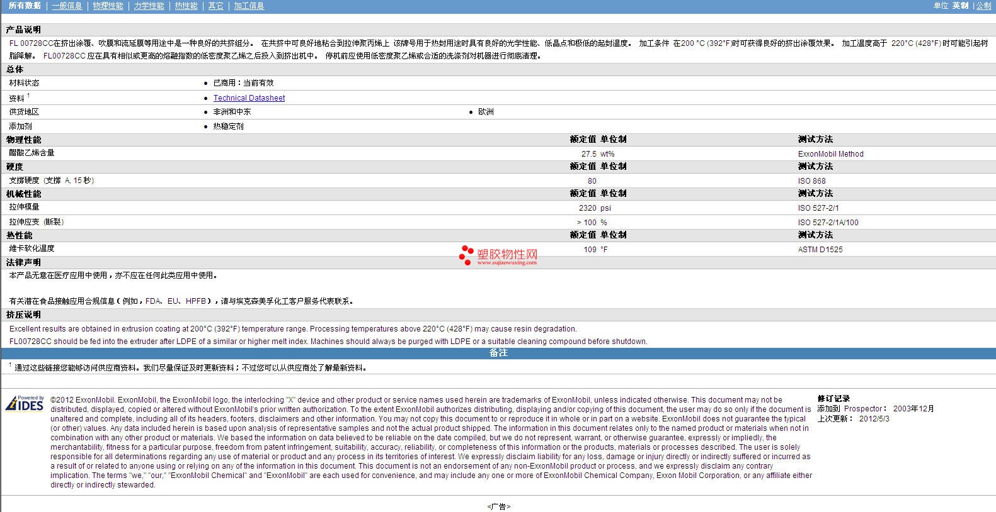Click the ISO 527-2/1A/100 test method
The width and height of the screenshot is (996, 512).
coord(828,223)
